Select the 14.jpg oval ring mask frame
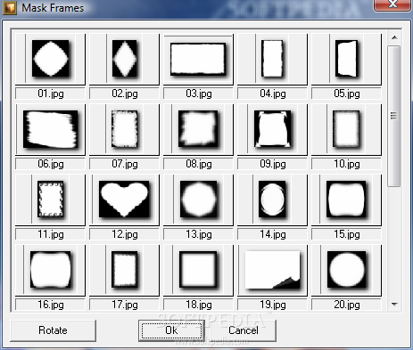 click(x=272, y=199)
